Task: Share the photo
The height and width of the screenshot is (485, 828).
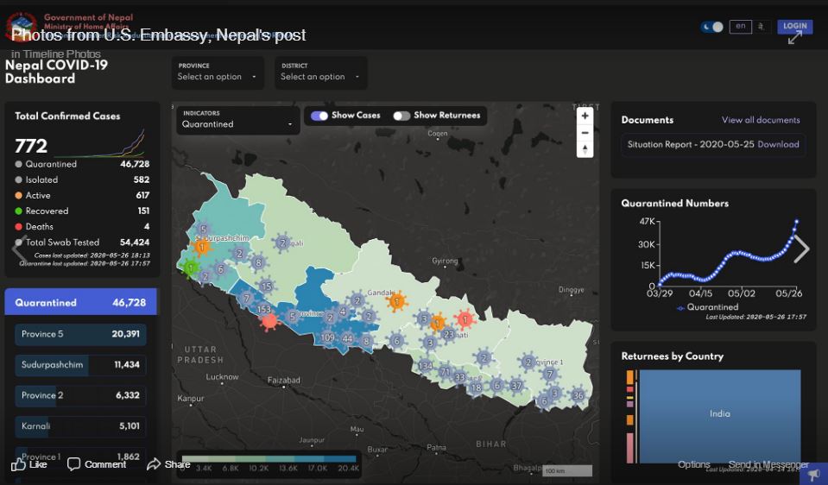Action: pyautogui.click(x=168, y=464)
